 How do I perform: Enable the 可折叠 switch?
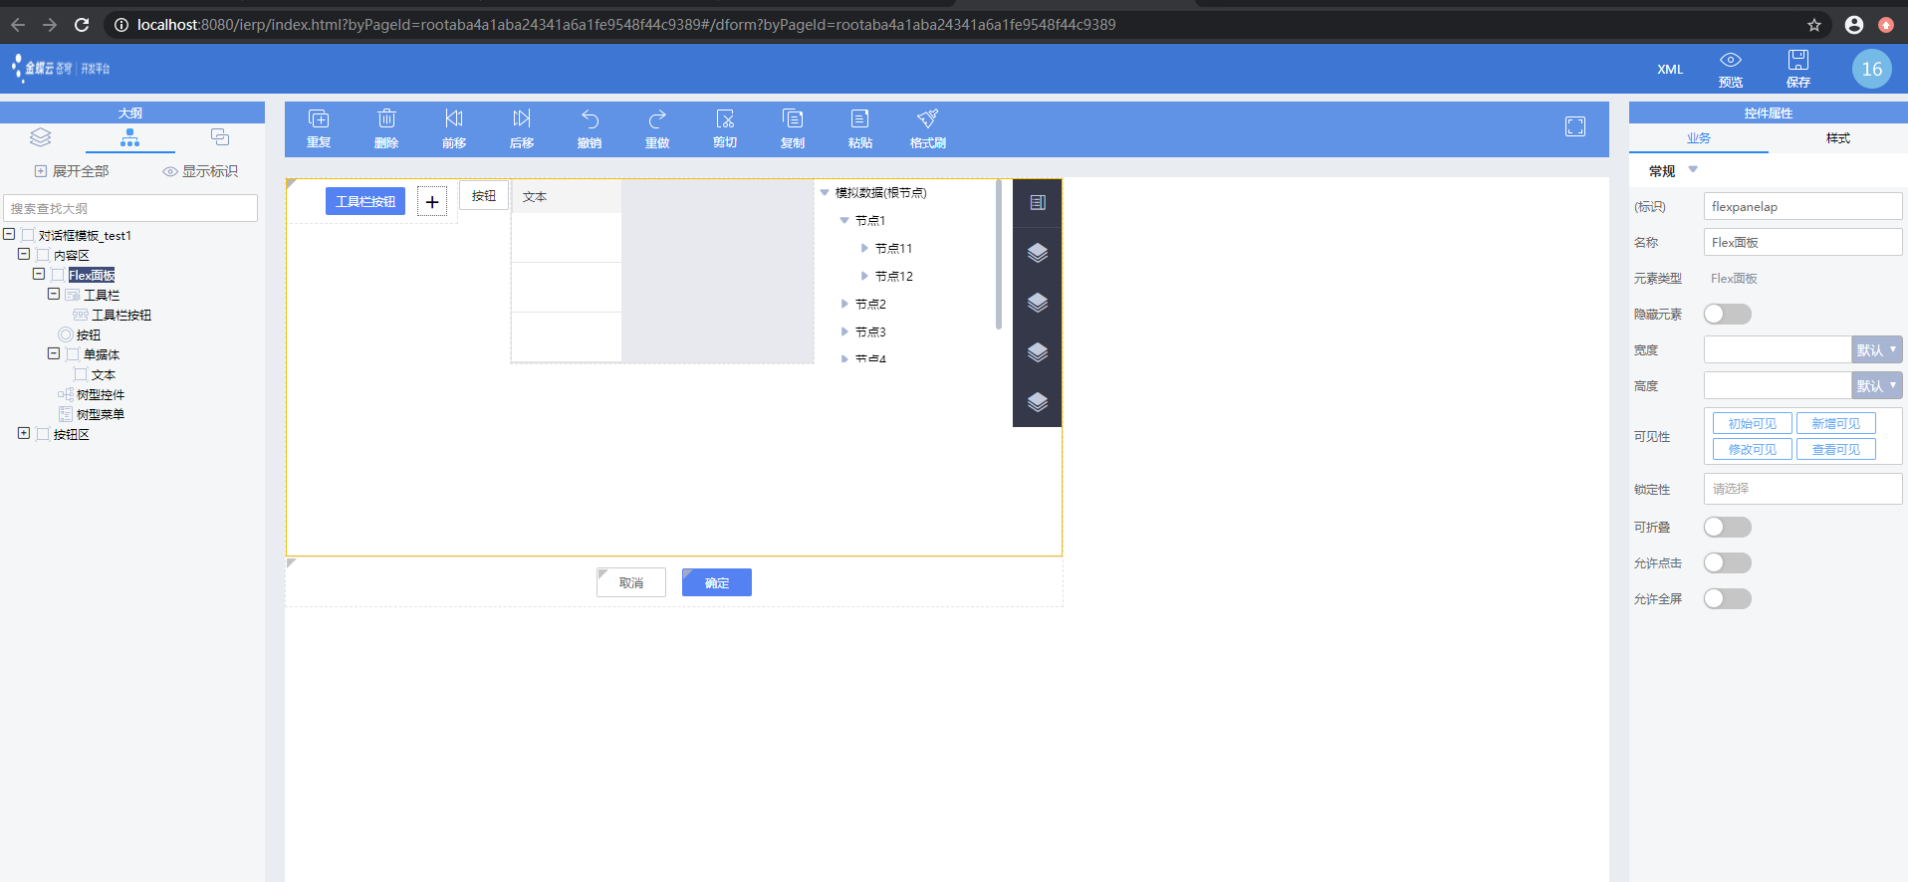(1727, 528)
